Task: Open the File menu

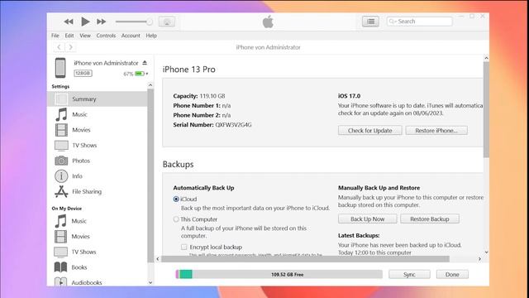Action: pyautogui.click(x=55, y=36)
